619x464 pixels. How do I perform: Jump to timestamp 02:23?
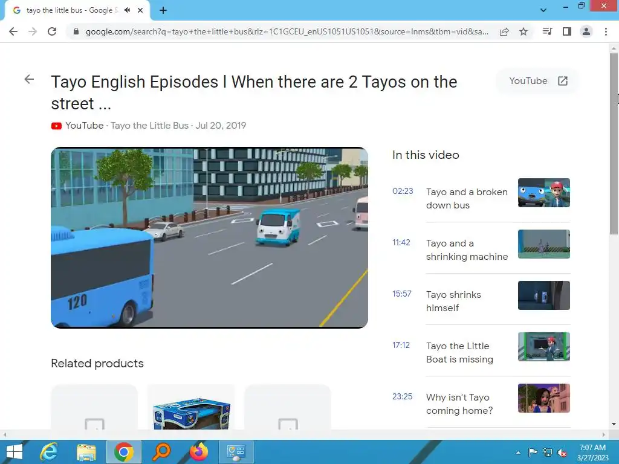[403, 191]
